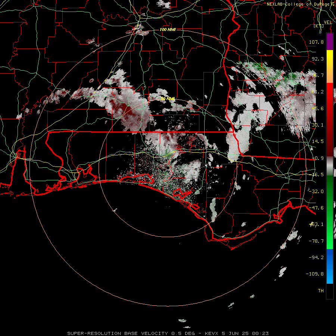Viewport: 336px width, 336px height.
Task: Select the 61.2 legend value
Action: [318, 92]
